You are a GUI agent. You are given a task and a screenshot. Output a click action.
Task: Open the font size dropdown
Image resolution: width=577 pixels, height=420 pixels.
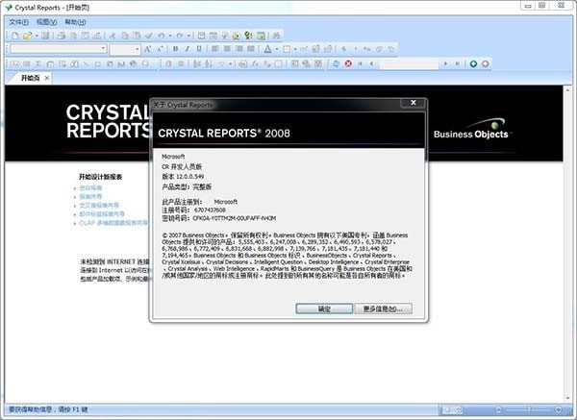pyautogui.click(x=137, y=49)
